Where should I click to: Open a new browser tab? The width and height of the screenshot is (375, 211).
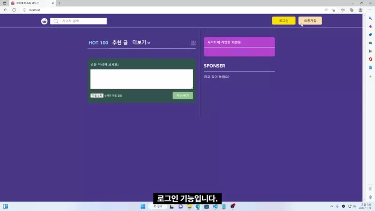60,3
